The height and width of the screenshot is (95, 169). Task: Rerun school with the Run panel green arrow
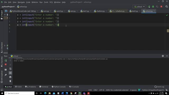pyautogui.click(x=6, y=60)
